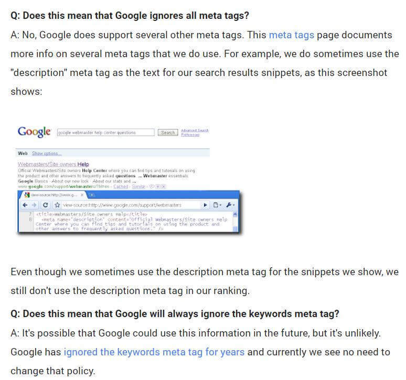
Task: Click the Google search box in embedded screenshot
Action: 105,133
